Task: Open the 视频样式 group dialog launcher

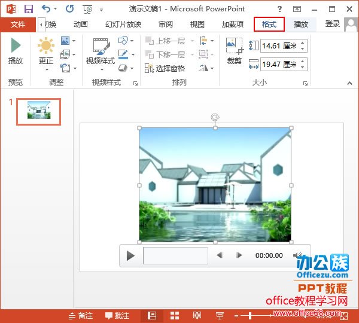Action: coord(136,84)
